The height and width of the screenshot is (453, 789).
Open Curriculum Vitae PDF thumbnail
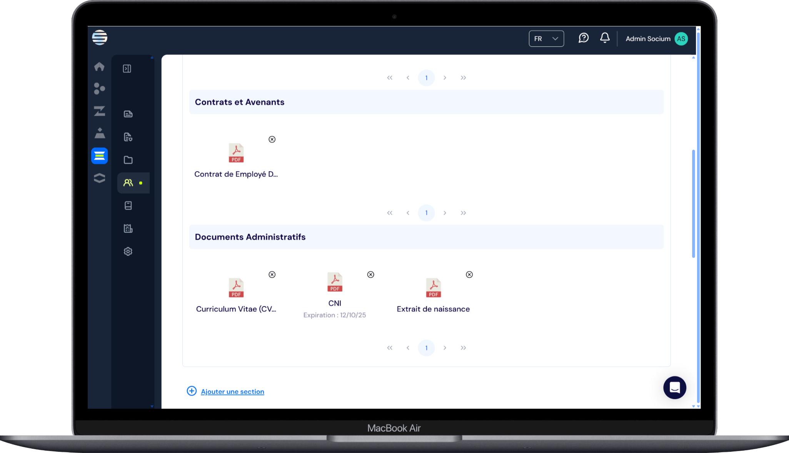point(236,288)
